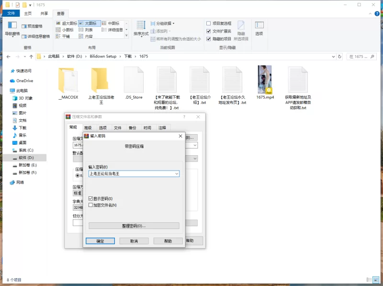Viewport: 383px width, 286px height.
Task: Enable 加密文件名 encrypt file names
Action: tap(90, 205)
